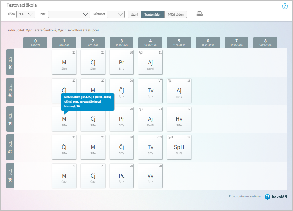293x211 pixels.
Task: Open Wednesday Matematika lesson cell
Action: [x=64, y=121]
